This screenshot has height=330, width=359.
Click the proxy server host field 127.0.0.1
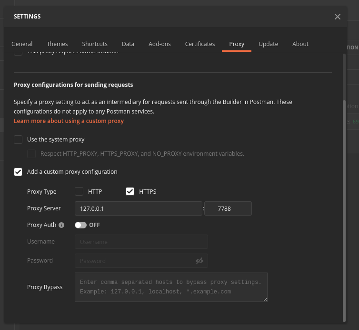[139, 208]
